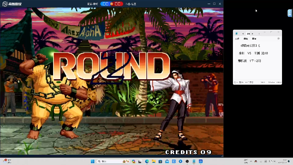293x165 pixels.
Task: Launch Microsoft Edge from the taskbar
Action: click(147, 161)
